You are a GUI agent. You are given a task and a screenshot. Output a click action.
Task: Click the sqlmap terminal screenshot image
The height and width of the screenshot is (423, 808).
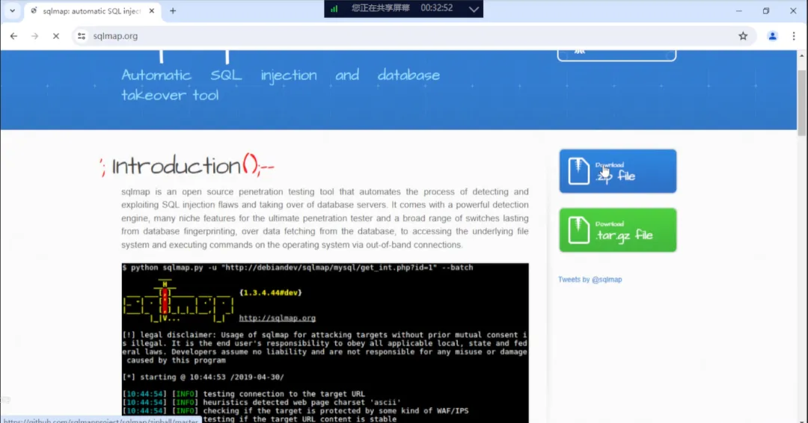point(325,343)
